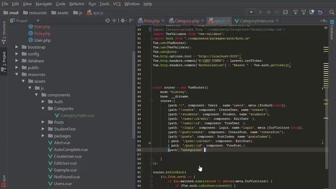Image resolution: width=336 pixels, height=189 pixels.
Task: Click the crud breadcrumb folder
Action: 11,13
